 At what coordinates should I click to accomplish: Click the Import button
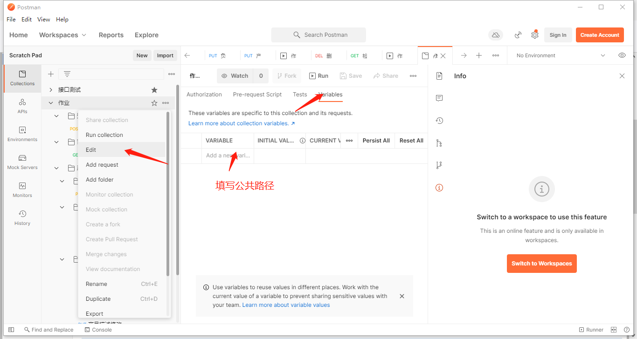coord(165,55)
